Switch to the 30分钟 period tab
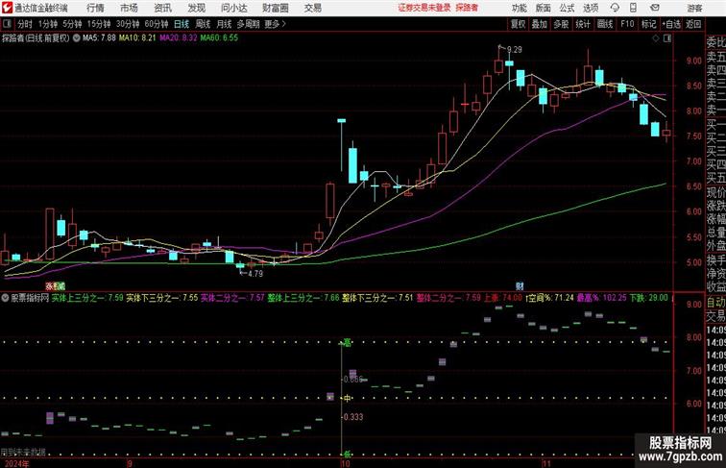This screenshot has height=468, width=726. 128,24
